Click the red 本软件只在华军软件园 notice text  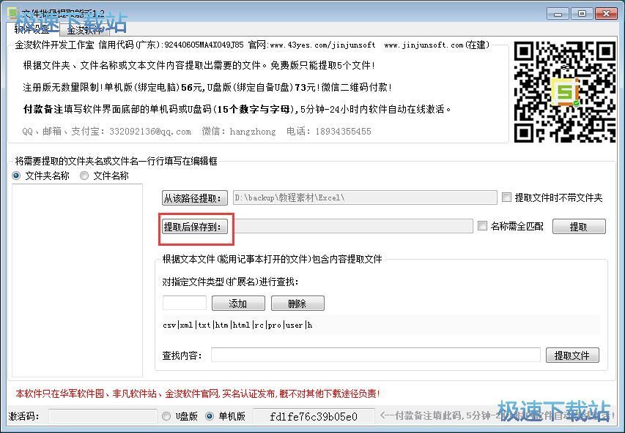(198, 394)
